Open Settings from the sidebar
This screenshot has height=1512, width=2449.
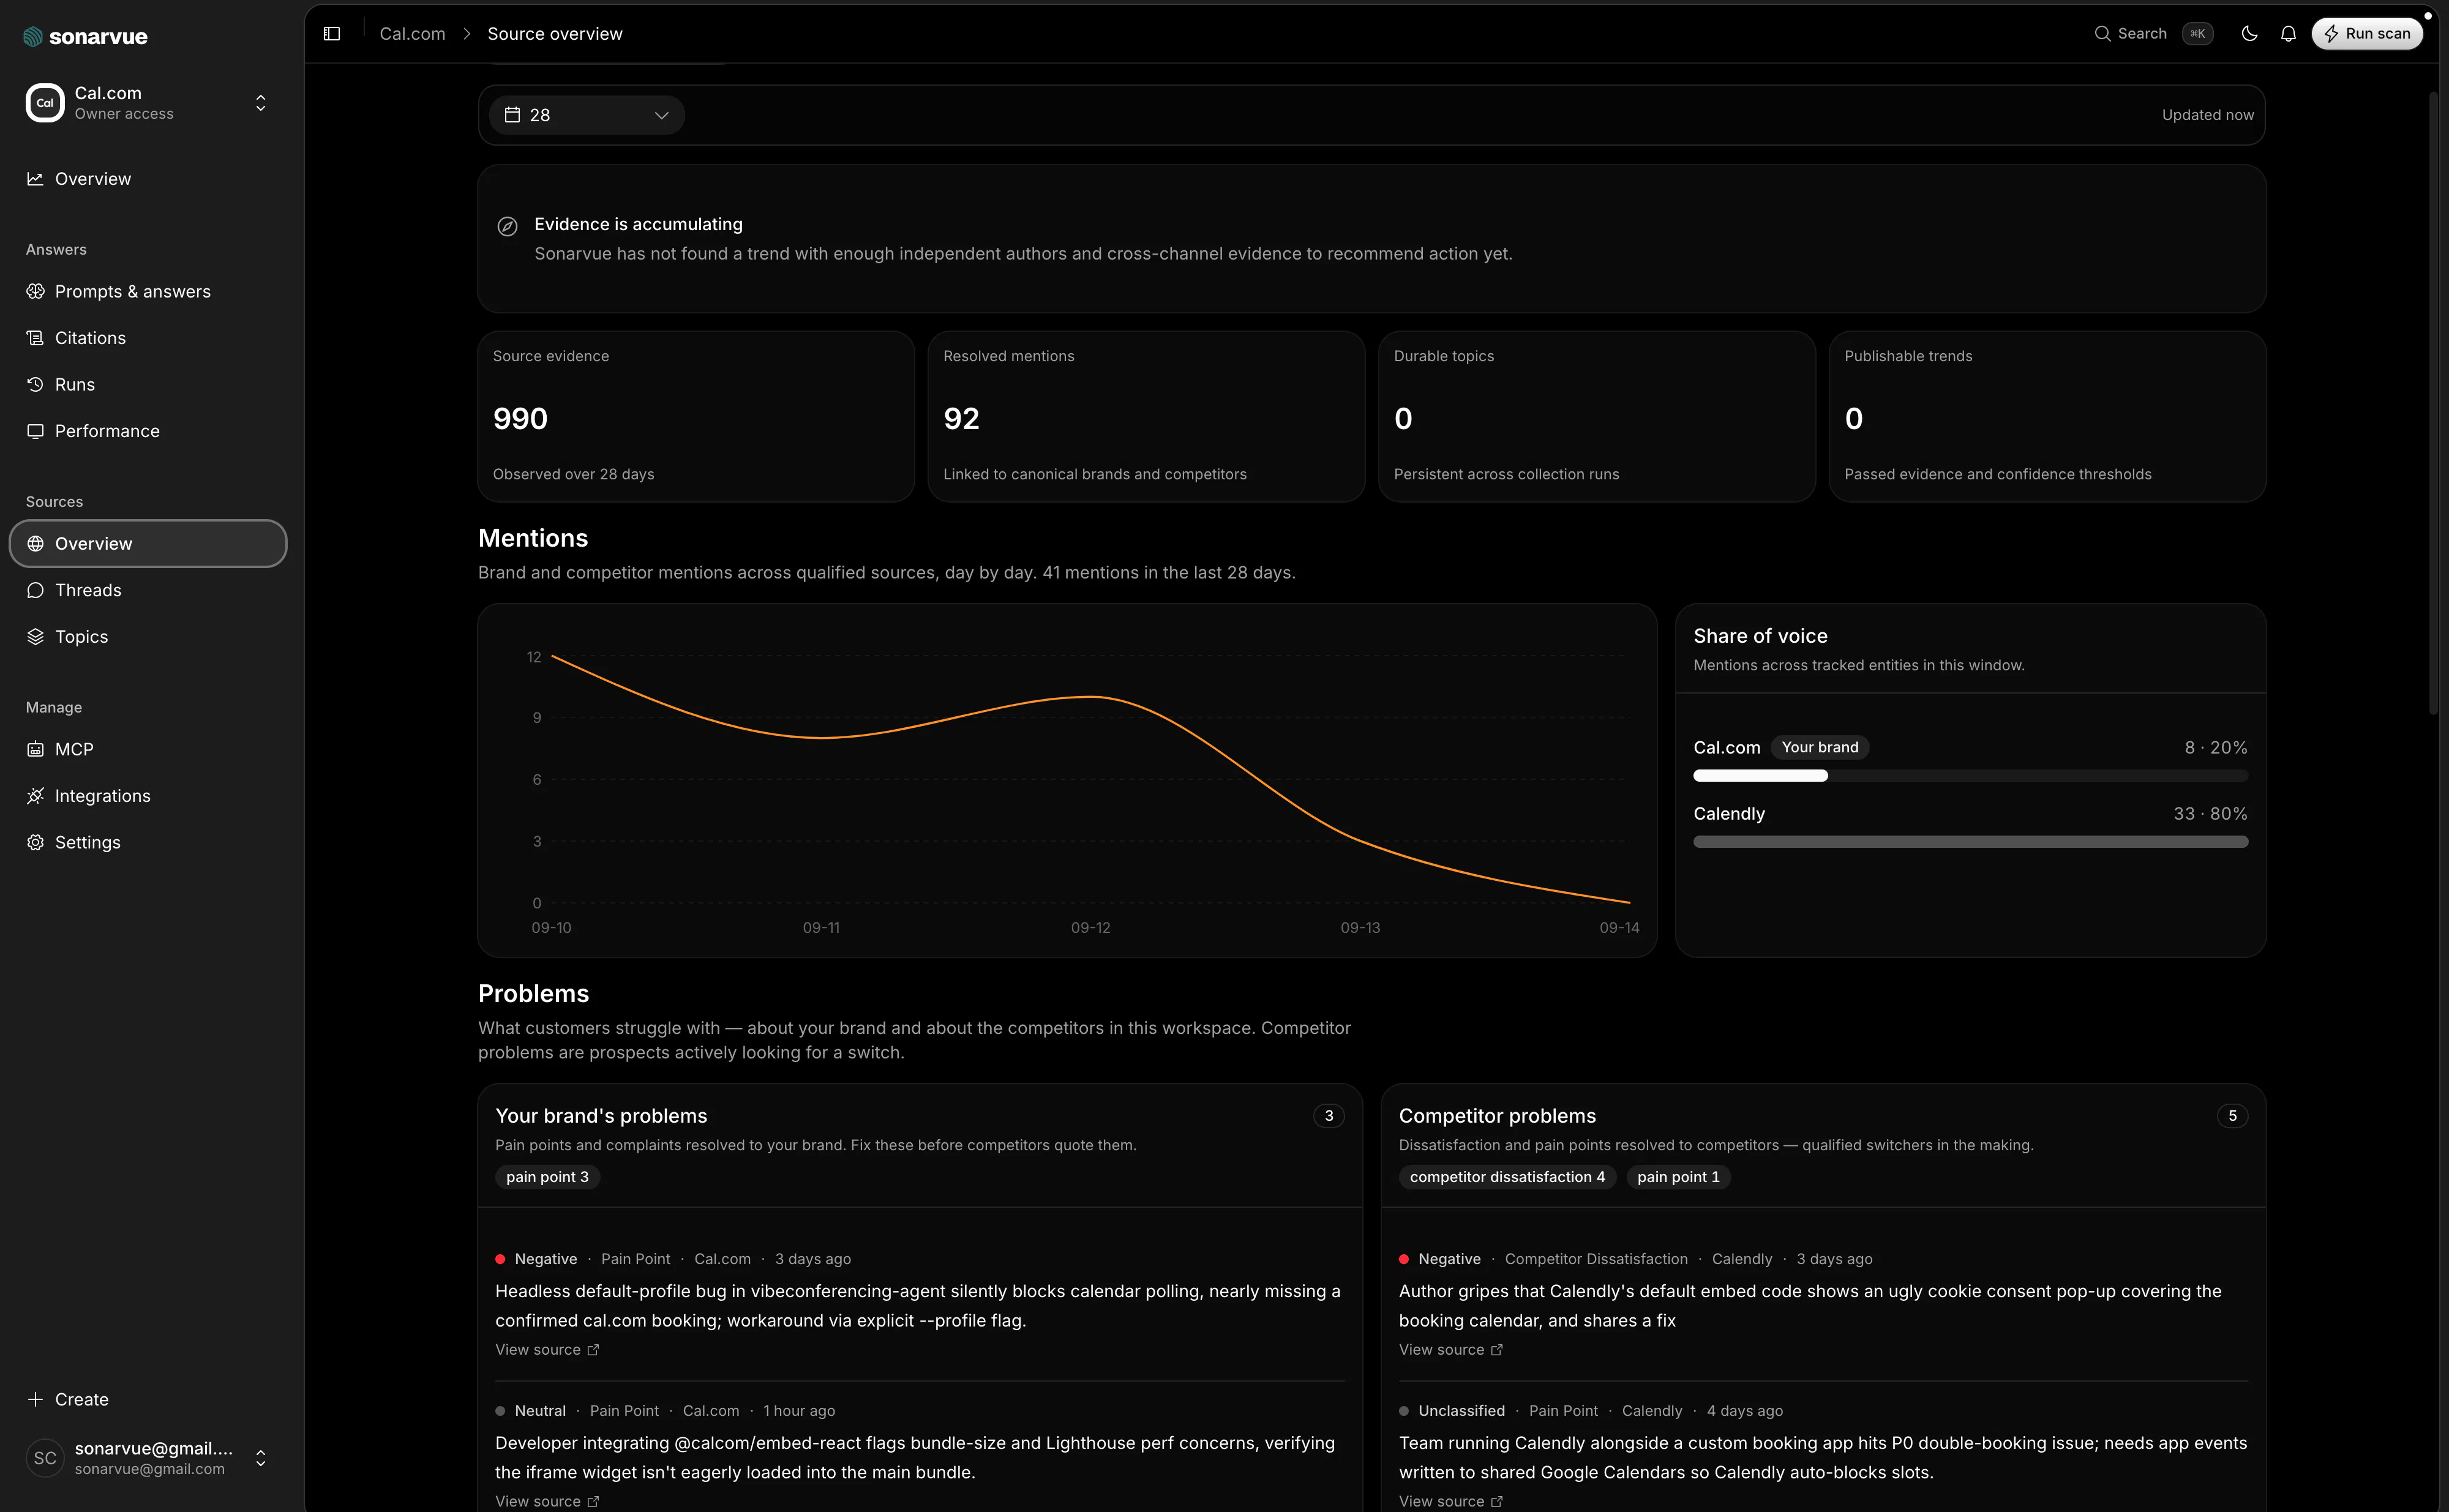click(x=148, y=842)
